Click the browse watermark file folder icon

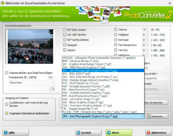pos(52,88)
